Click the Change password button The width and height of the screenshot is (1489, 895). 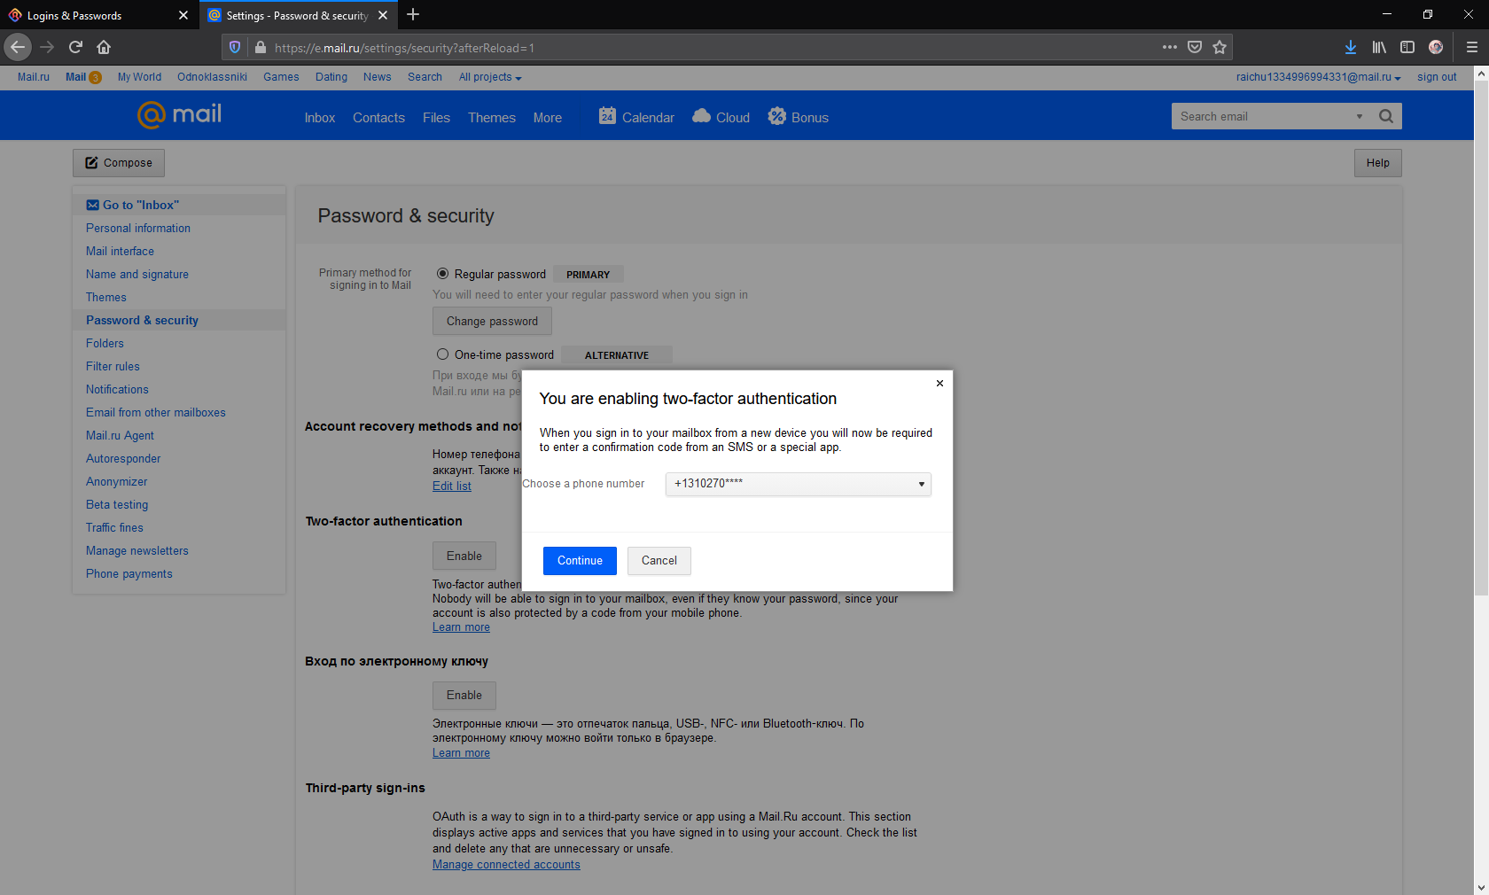coord(492,321)
